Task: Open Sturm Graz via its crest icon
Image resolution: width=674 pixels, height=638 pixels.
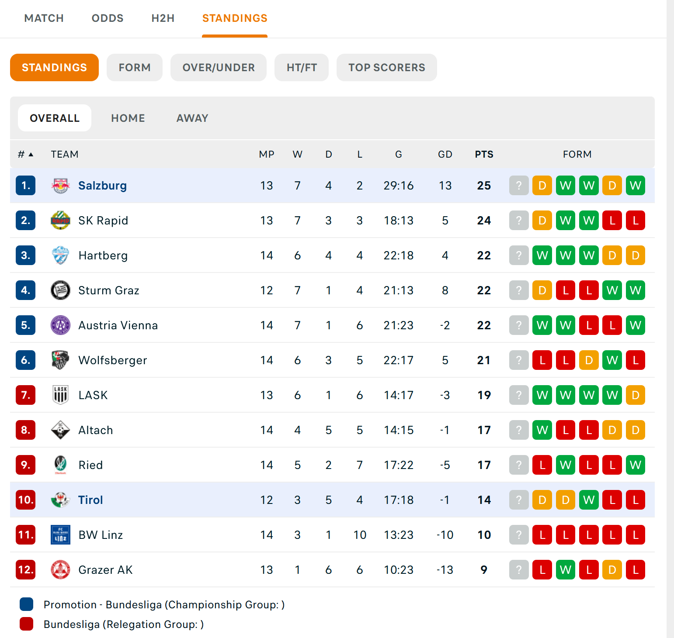Action: 60,290
